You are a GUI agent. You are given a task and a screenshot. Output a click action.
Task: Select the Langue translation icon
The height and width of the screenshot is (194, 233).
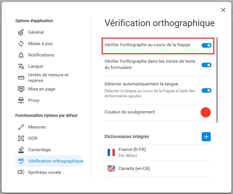click(21, 66)
